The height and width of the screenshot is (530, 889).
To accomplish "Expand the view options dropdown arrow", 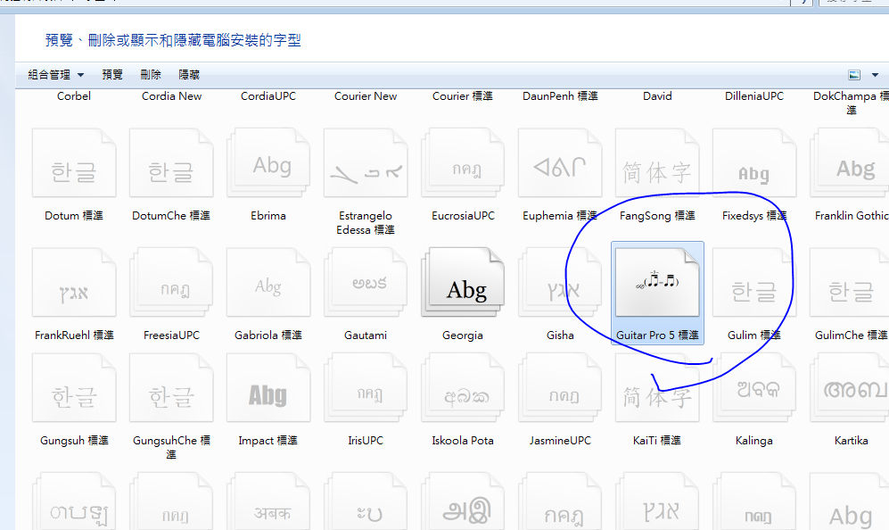I will coord(875,75).
